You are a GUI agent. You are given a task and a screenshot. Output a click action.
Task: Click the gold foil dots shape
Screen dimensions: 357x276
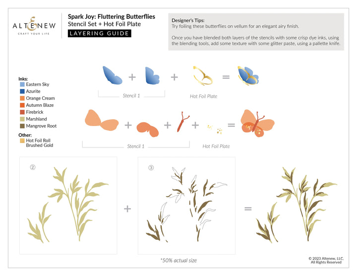[214, 129]
